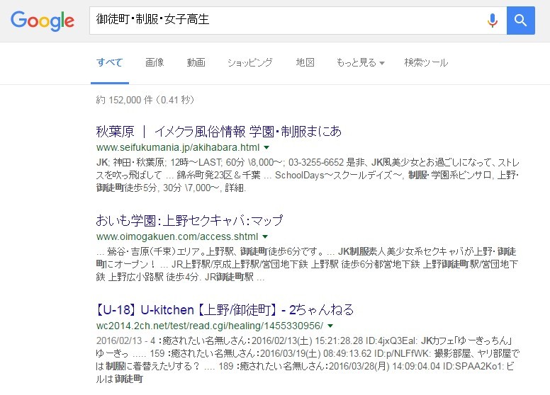The image size is (550, 395).
Task: Switch to the 動画 tab
Action: [x=196, y=63]
